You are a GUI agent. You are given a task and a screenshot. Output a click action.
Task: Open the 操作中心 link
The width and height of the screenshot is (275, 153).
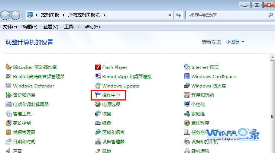point(111,95)
